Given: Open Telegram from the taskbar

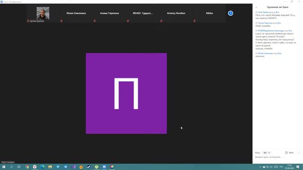Looking at the screenshot, I should 58,167.
